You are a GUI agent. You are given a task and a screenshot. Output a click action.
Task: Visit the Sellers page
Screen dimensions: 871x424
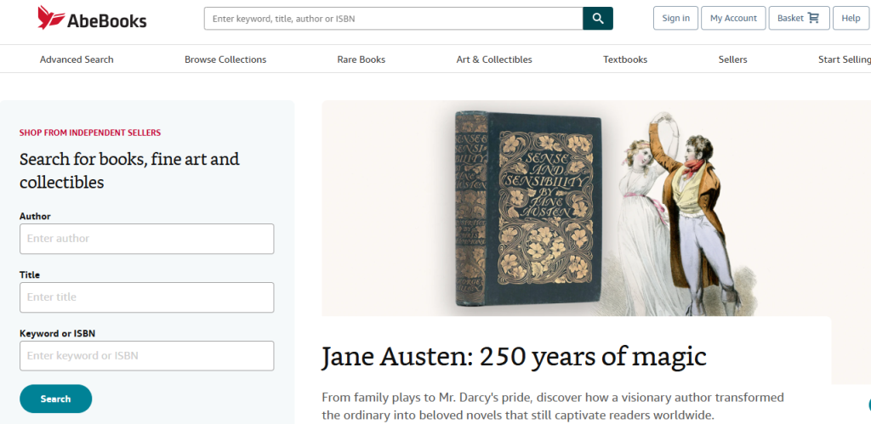pyautogui.click(x=732, y=59)
